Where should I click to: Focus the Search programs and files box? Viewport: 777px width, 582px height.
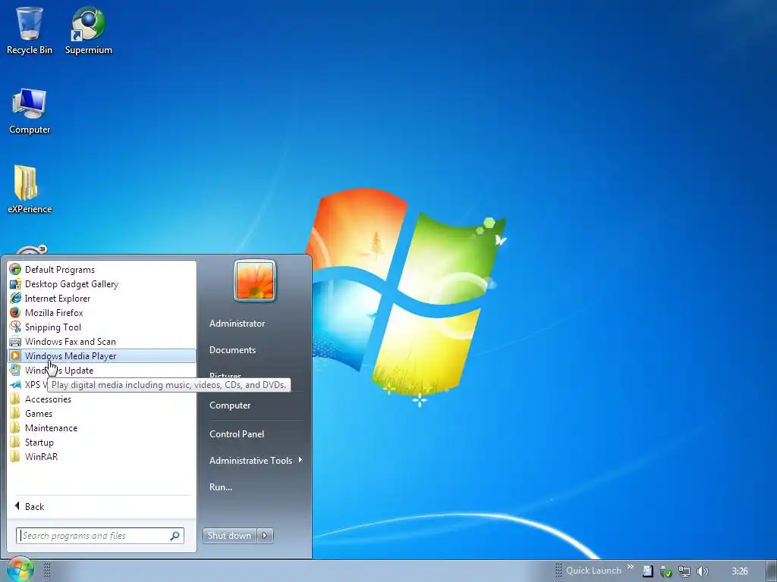tap(100, 536)
